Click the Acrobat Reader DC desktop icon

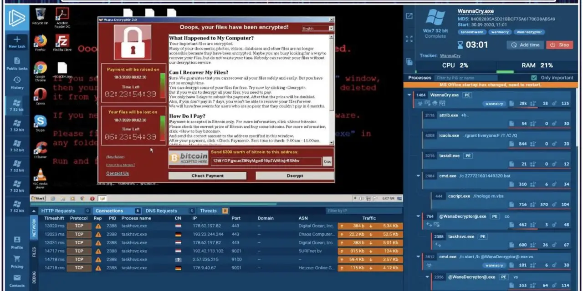coord(61,18)
